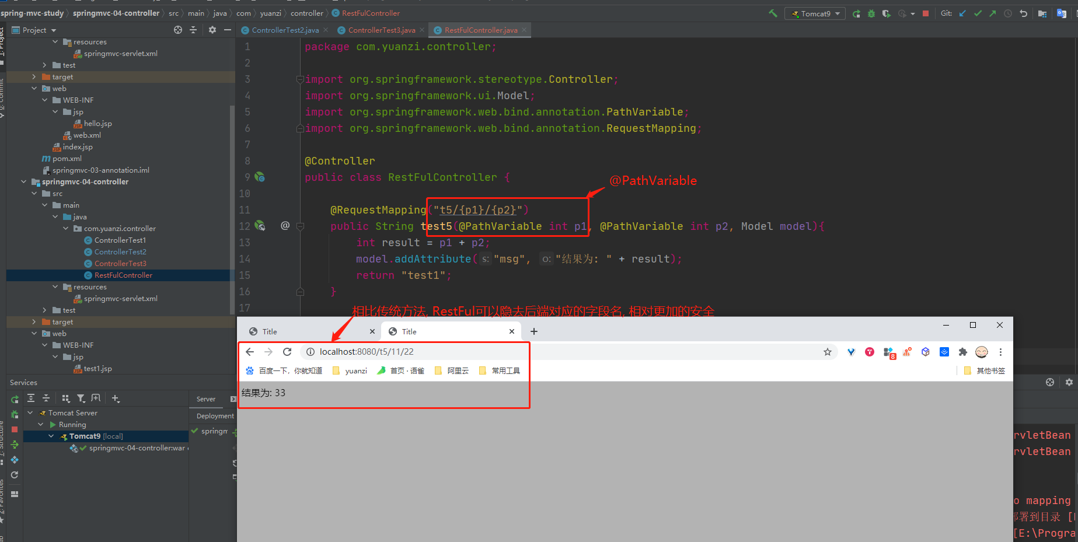This screenshot has width=1078, height=542.
Task: Open the browser three-dot menu
Action: pyautogui.click(x=1000, y=352)
